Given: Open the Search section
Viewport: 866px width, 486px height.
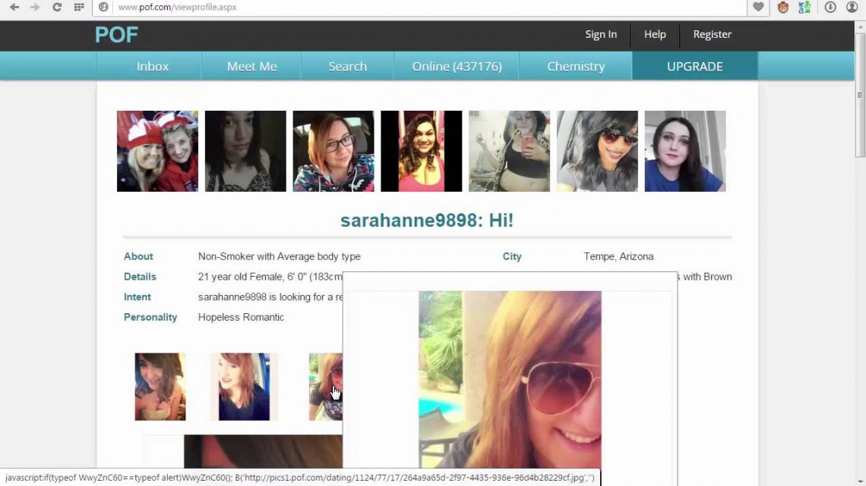Looking at the screenshot, I should coord(347,66).
